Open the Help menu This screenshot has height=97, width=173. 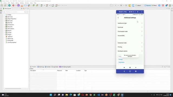[35, 3]
